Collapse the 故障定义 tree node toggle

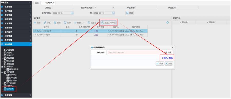pos(2,67)
